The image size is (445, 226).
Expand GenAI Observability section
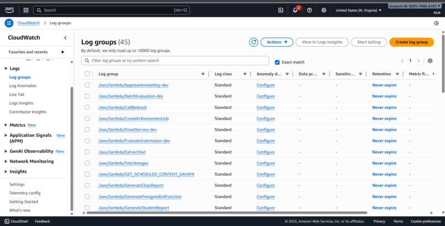[x=6, y=151]
